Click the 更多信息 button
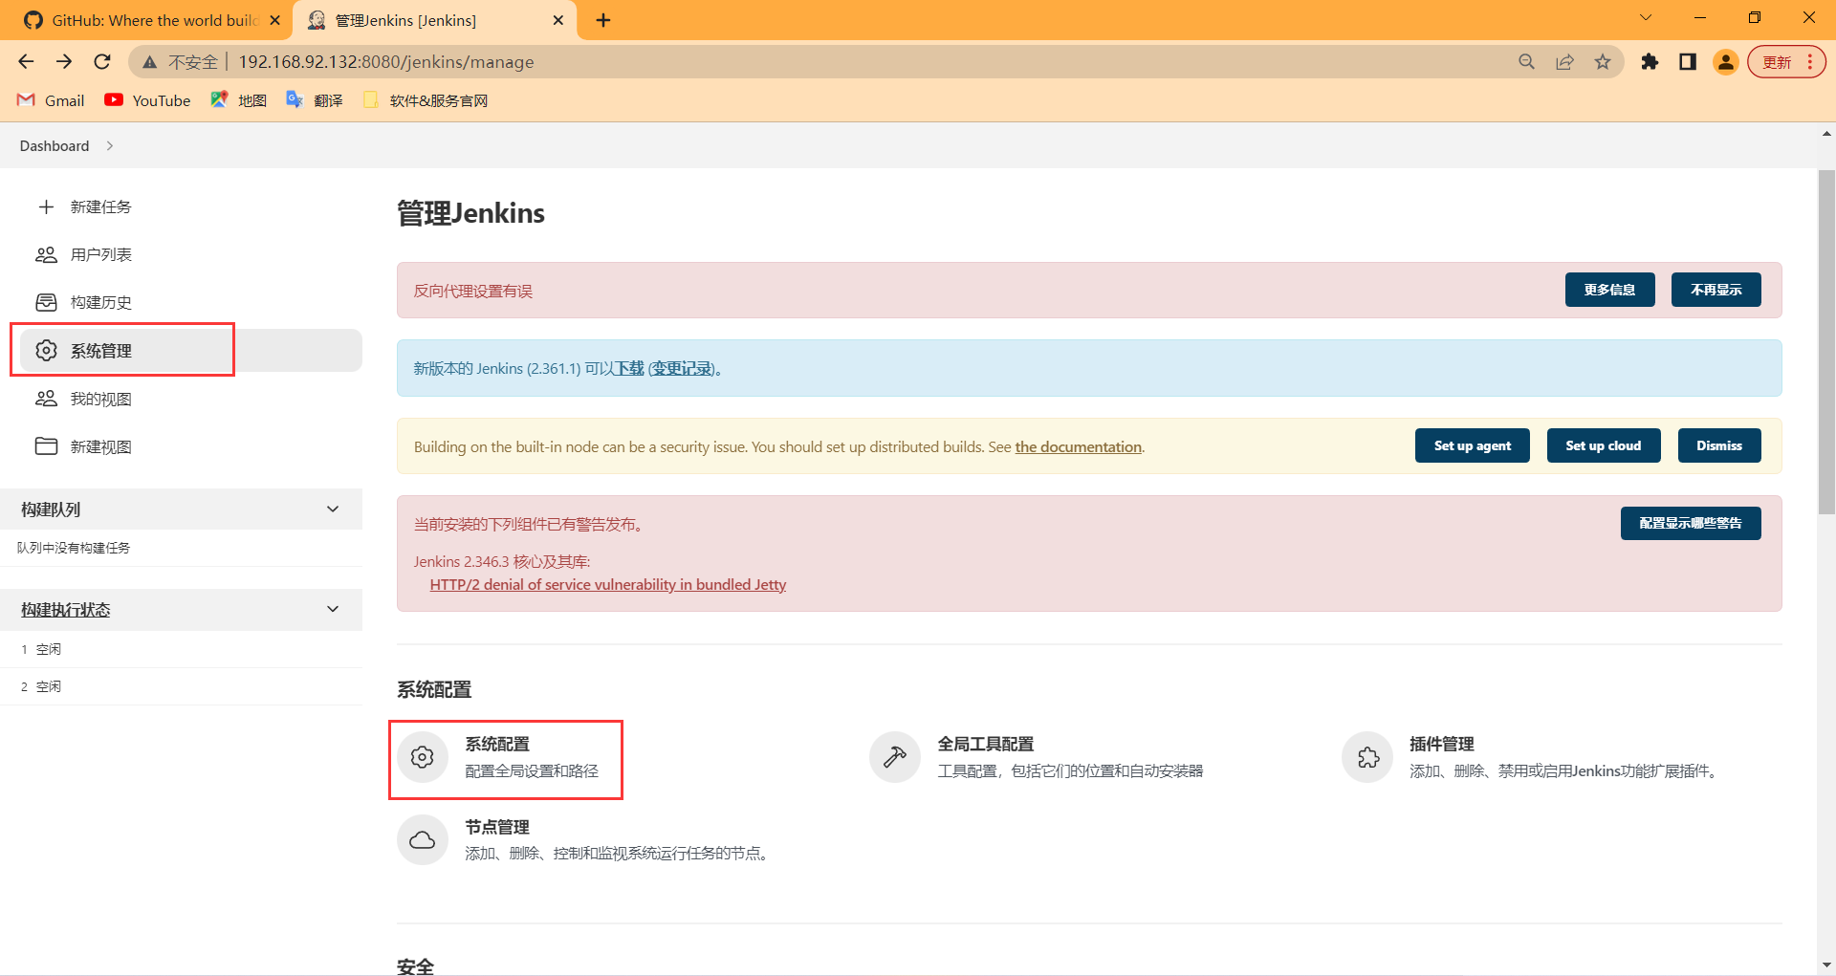The height and width of the screenshot is (976, 1836). point(1609,290)
